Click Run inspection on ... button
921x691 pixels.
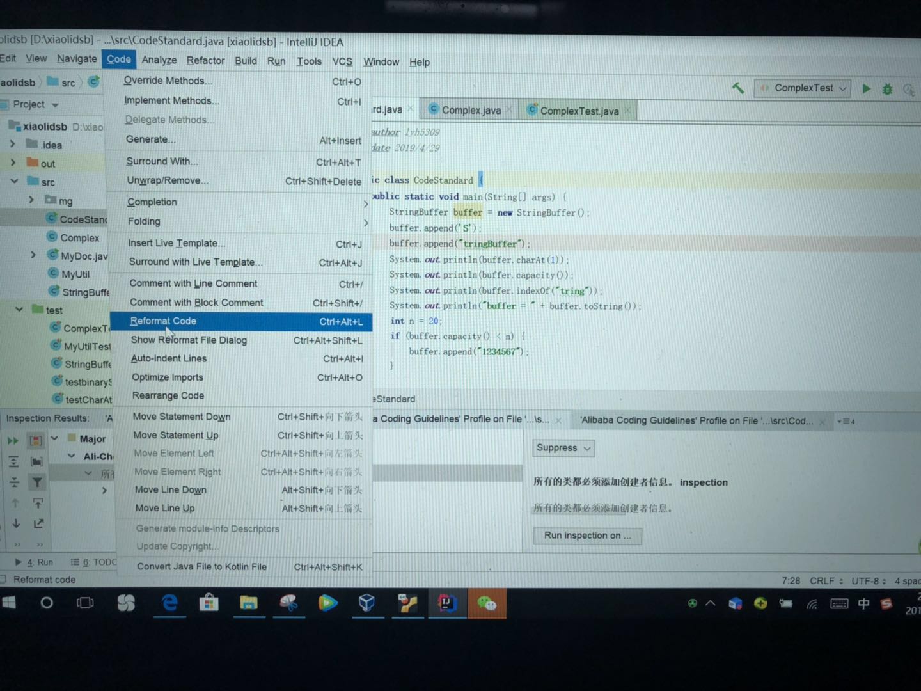tap(587, 536)
